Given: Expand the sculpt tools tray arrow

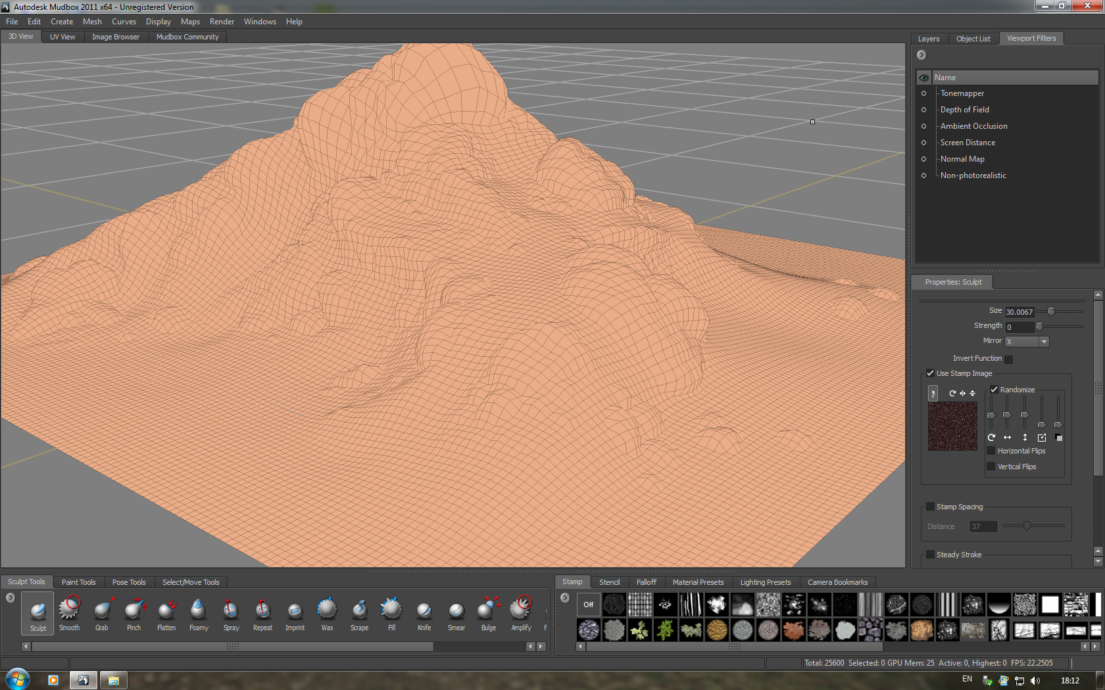Looking at the screenshot, I should [x=11, y=598].
